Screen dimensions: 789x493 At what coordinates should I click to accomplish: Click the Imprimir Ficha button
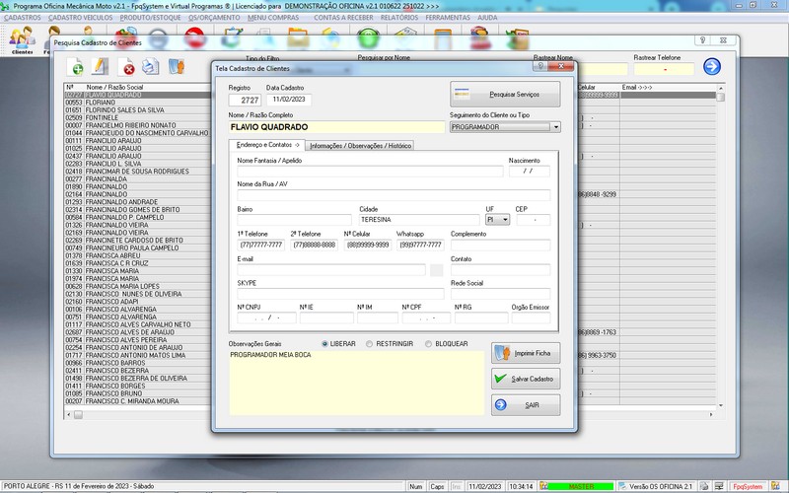click(526, 353)
